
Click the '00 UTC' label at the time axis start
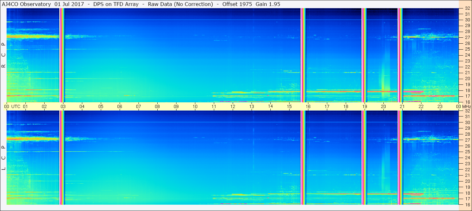coord(12,106)
